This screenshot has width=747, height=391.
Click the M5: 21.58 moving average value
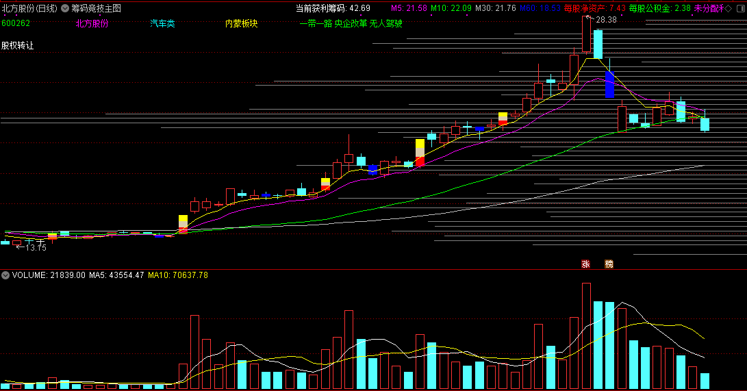pos(409,8)
